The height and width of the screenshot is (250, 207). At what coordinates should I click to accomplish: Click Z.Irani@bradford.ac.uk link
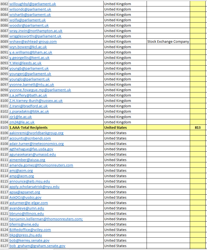pos(28,106)
